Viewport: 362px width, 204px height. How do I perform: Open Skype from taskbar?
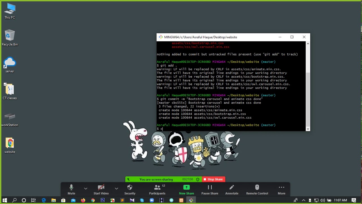[142, 200]
